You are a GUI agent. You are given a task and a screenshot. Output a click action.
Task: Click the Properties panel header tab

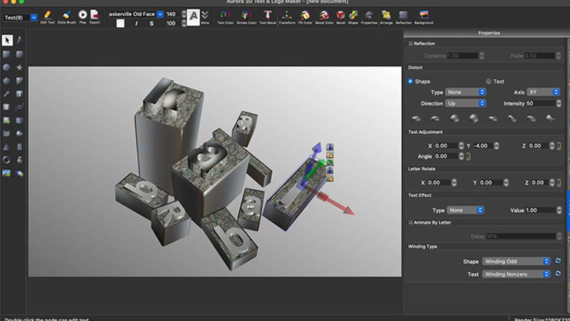pyautogui.click(x=489, y=33)
